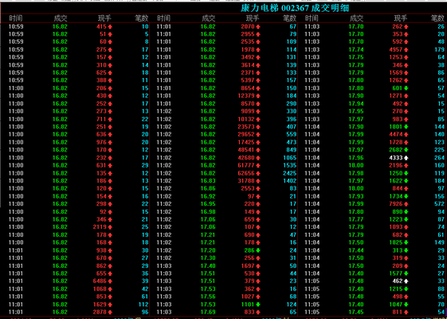
Task: Select the volume value 29652
Action: click(x=246, y=135)
